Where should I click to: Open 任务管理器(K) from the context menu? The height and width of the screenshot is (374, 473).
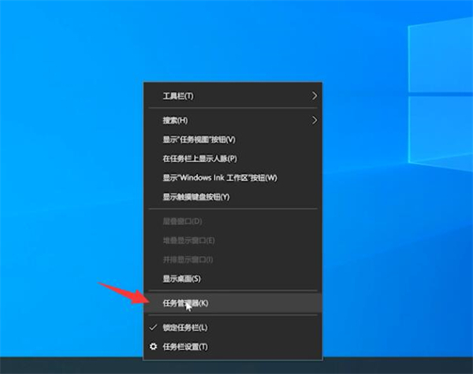pos(185,302)
